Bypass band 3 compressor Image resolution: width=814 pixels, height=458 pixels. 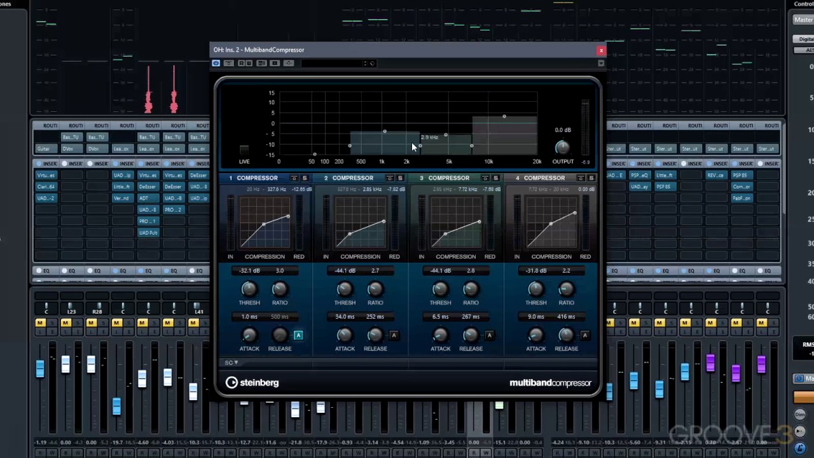click(x=485, y=178)
